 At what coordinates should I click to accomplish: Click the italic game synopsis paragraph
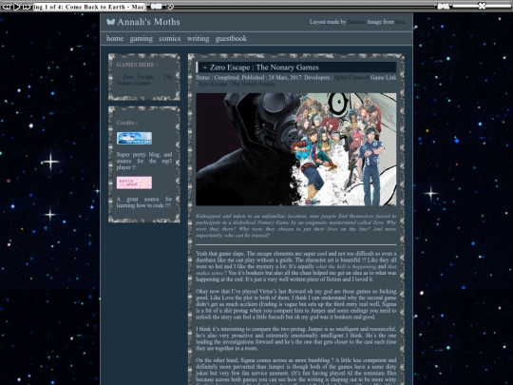point(295,225)
